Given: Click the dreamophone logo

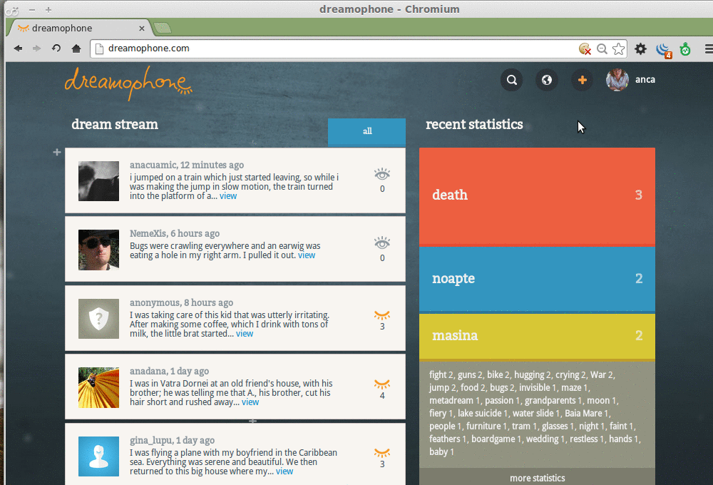Looking at the screenshot, I should pos(128,83).
